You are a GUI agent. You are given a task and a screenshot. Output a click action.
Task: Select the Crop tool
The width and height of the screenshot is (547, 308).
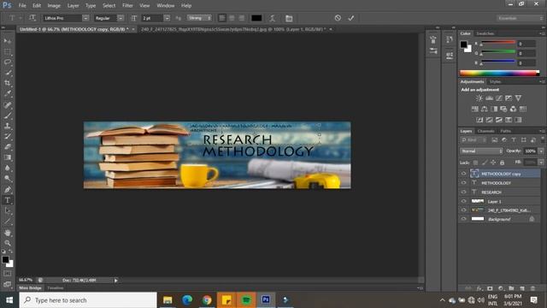(8, 83)
